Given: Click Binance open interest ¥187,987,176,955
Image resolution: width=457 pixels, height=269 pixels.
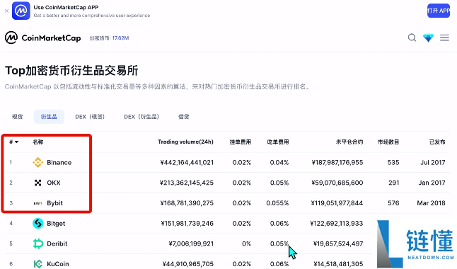Looking at the screenshot, I should coord(337,163).
